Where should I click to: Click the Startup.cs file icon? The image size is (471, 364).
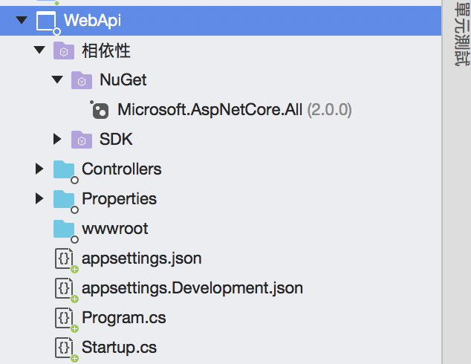pos(65,347)
